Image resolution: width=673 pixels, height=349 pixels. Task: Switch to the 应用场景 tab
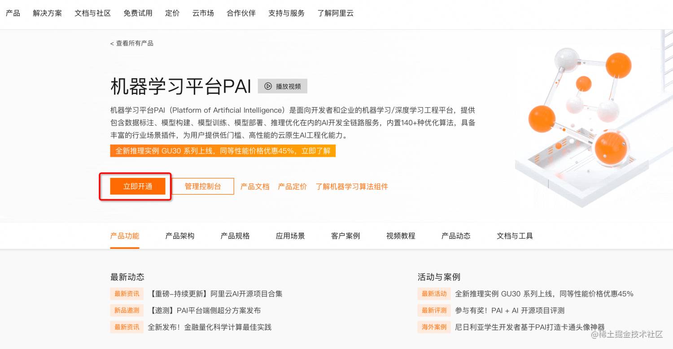point(290,236)
